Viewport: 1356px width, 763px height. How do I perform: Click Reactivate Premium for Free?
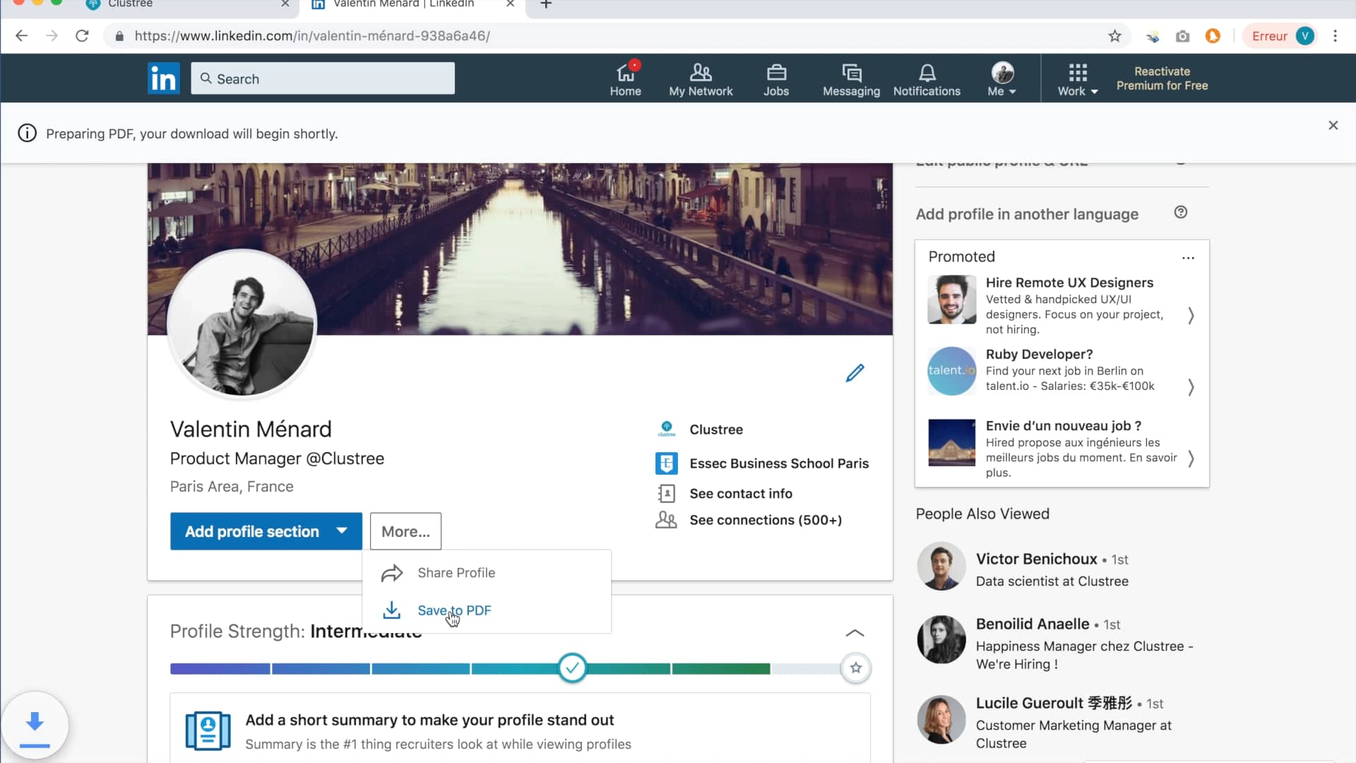(1162, 78)
